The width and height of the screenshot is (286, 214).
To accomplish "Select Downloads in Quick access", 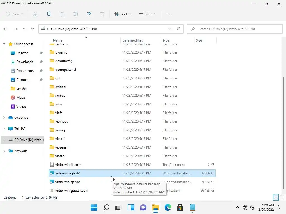I will tap(25, 62).
